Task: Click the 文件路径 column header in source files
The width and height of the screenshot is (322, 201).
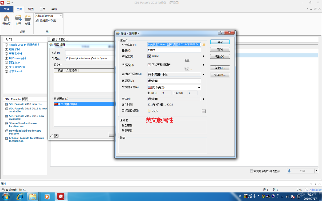Action: tap(71, 71)
